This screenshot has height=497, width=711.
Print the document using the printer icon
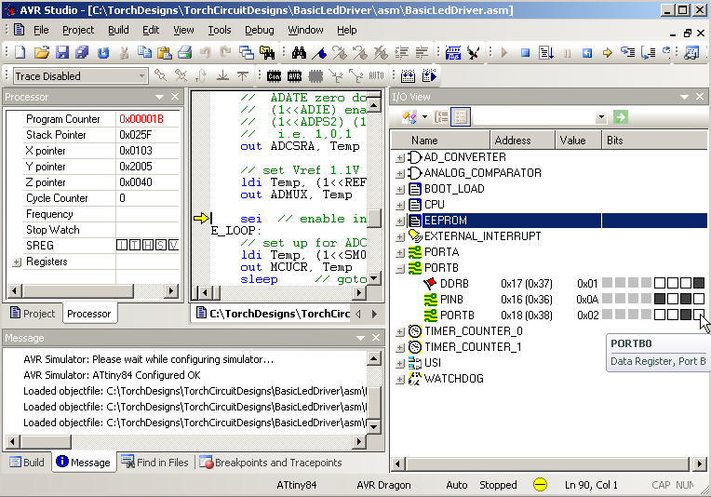coord(184,53)
